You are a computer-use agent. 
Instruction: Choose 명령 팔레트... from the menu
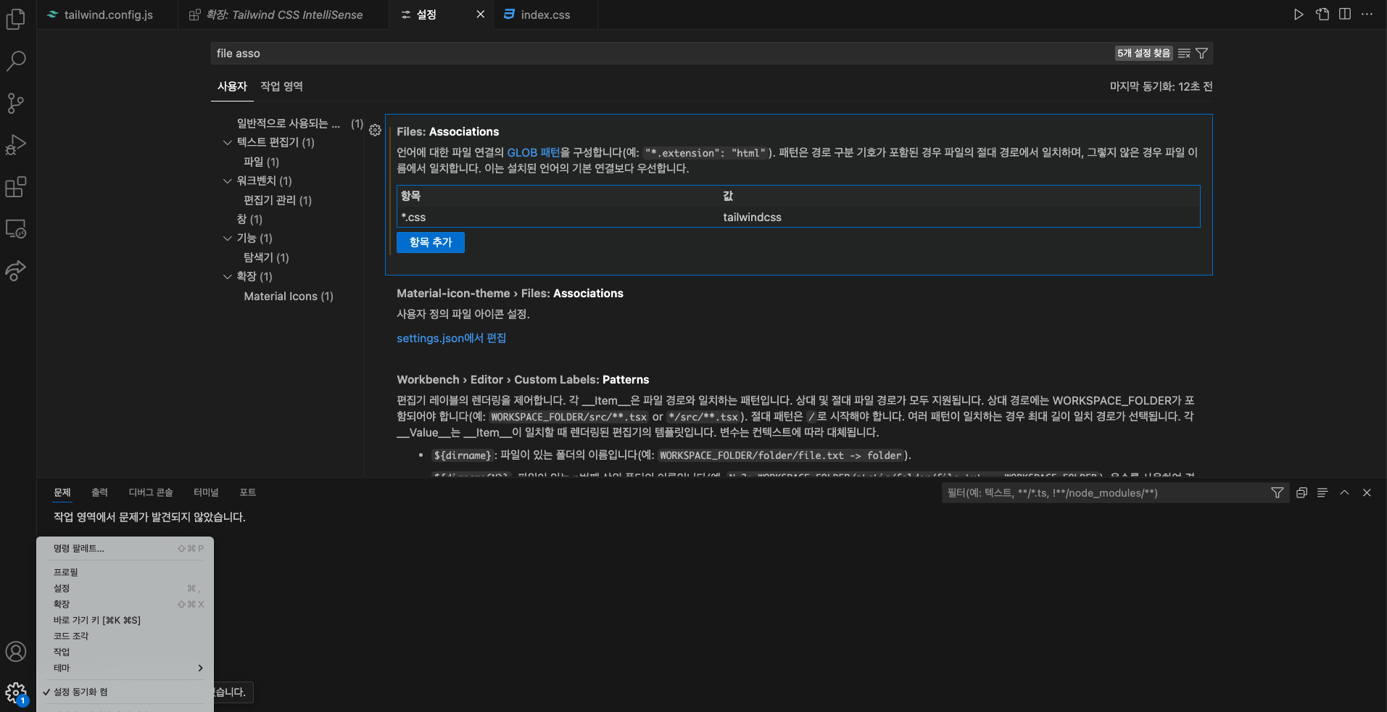125,548
